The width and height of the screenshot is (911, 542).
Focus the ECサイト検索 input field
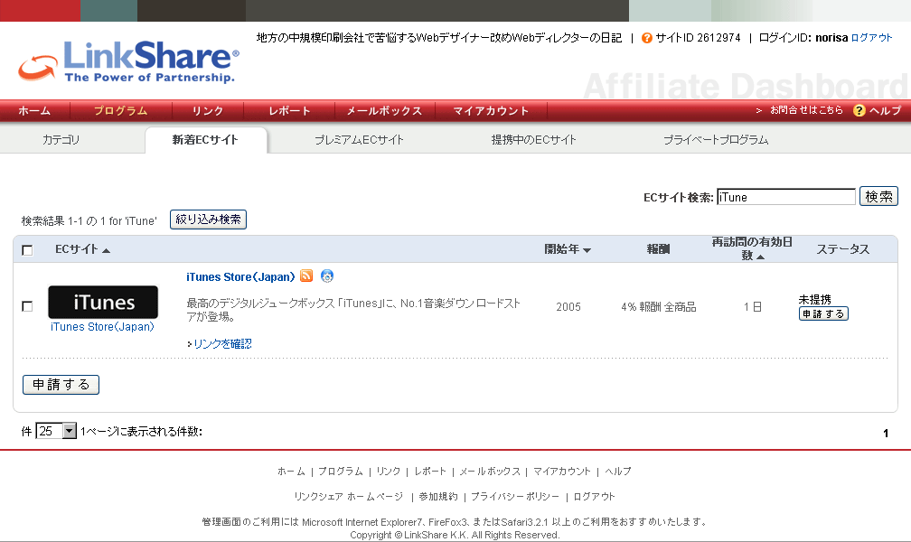786,197
